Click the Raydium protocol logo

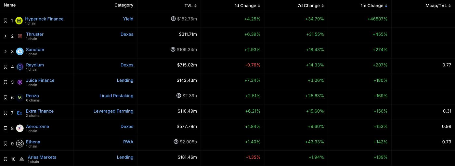20,67
